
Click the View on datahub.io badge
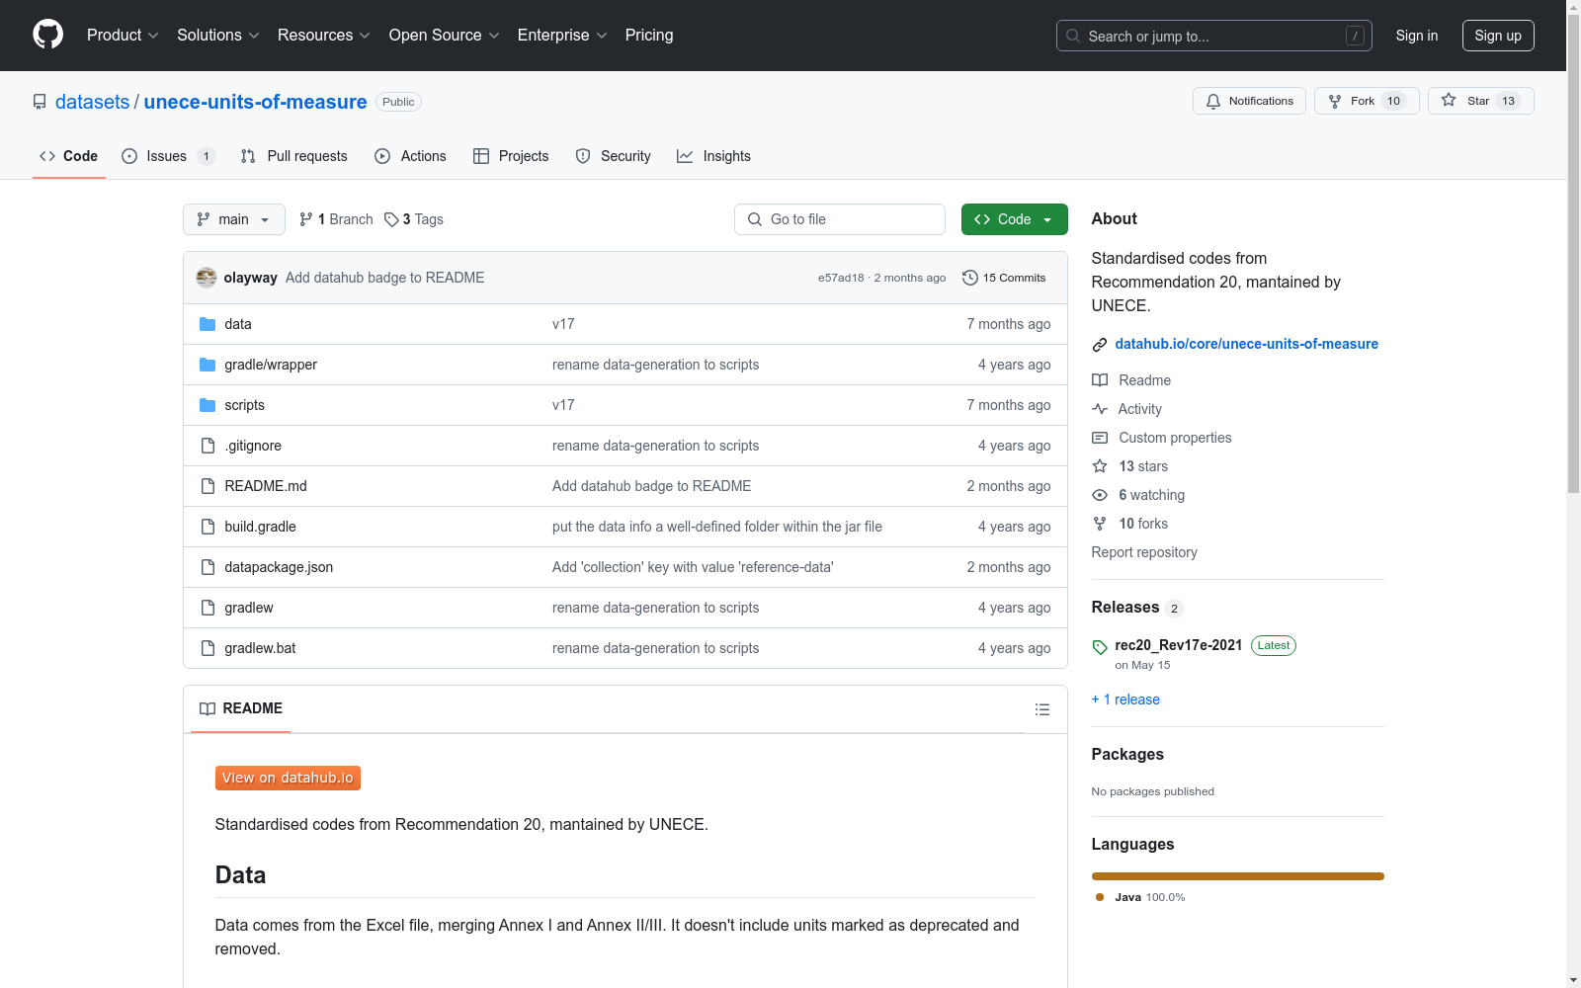point(288,779)
